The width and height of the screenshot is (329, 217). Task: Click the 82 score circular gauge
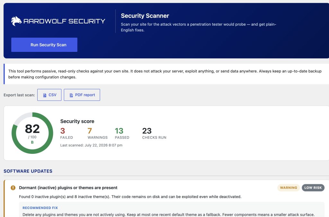(32, 133)
